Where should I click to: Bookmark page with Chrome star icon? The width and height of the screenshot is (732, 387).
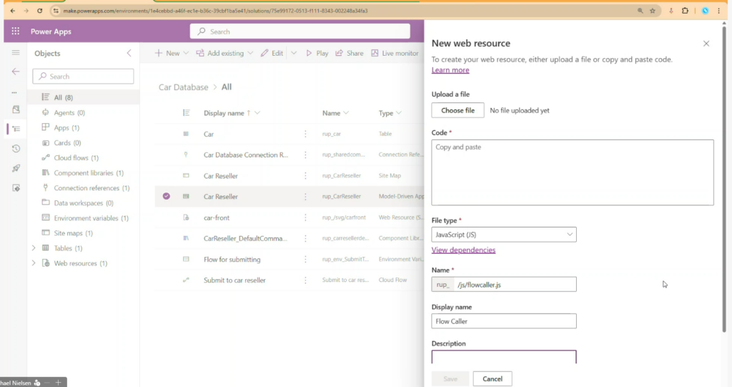click(652, 11)
